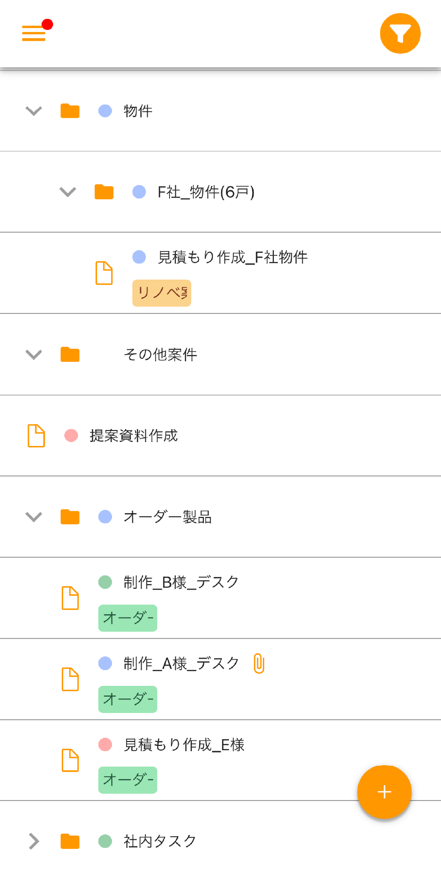Viewport: 441px width, 875px height.
Task: Toggle the green status circle on 制作_B様_デスク
Action: [105, 582]
